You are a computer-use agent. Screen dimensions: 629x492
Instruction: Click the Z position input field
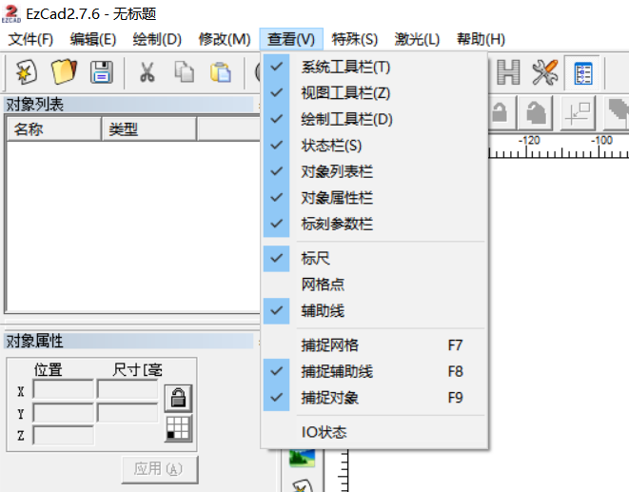pyautogui.click(x=63, y=435)
